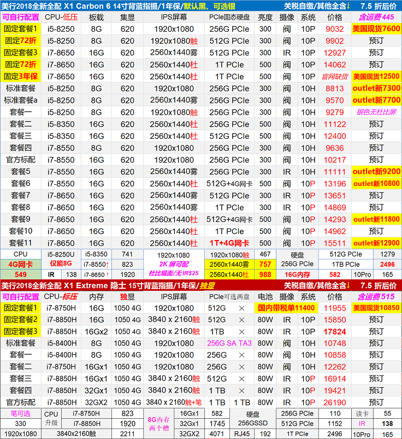Screen dimensions: 402x439
Task: Select the red 1T+4G网卡 cell
Action: pos(229,243)
